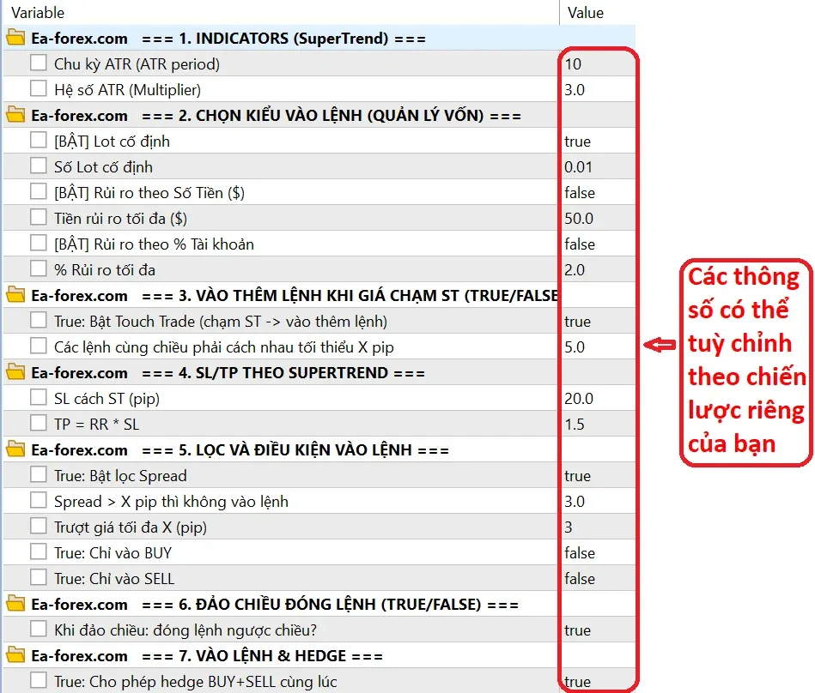
Task: Change value of True: Chỉ vào SELL
Action: (597, 578)
